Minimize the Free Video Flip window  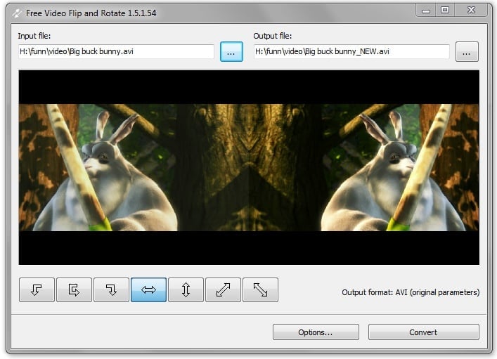(x=426, y=11)
